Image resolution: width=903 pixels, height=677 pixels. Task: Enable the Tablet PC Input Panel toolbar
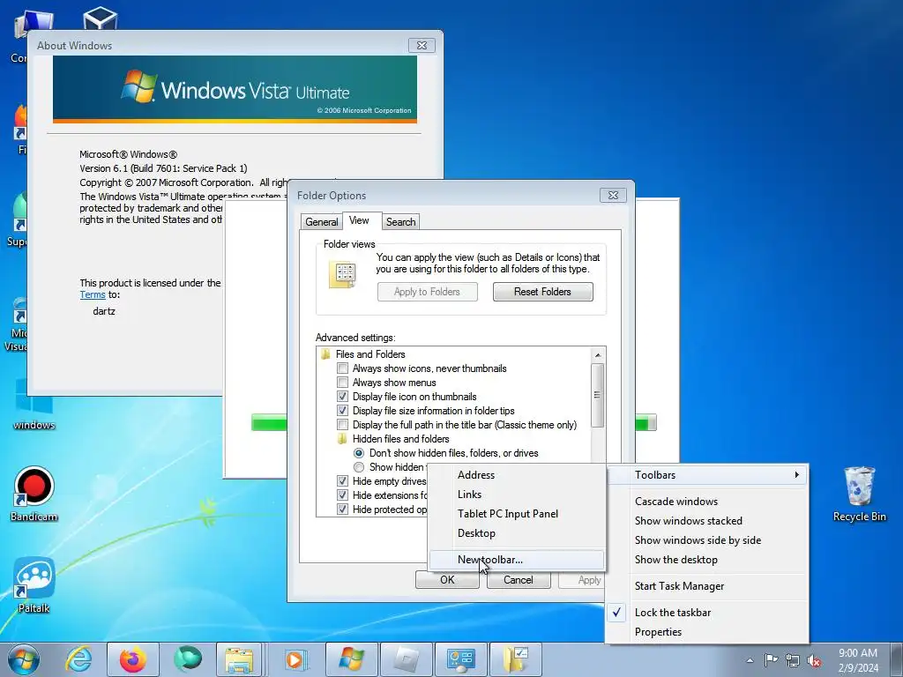(517, 514)
